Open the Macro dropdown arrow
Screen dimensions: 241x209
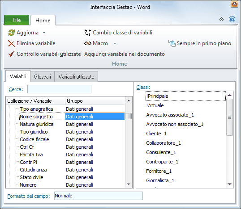(115, 43)
